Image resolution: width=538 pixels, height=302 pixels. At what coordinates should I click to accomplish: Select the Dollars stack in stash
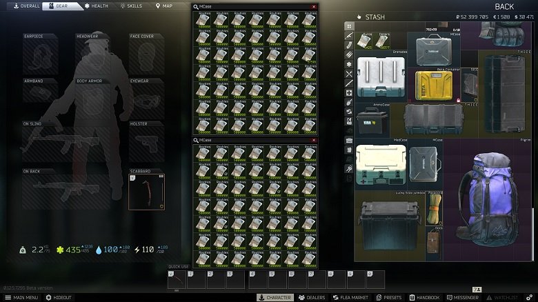coord(381,41)
